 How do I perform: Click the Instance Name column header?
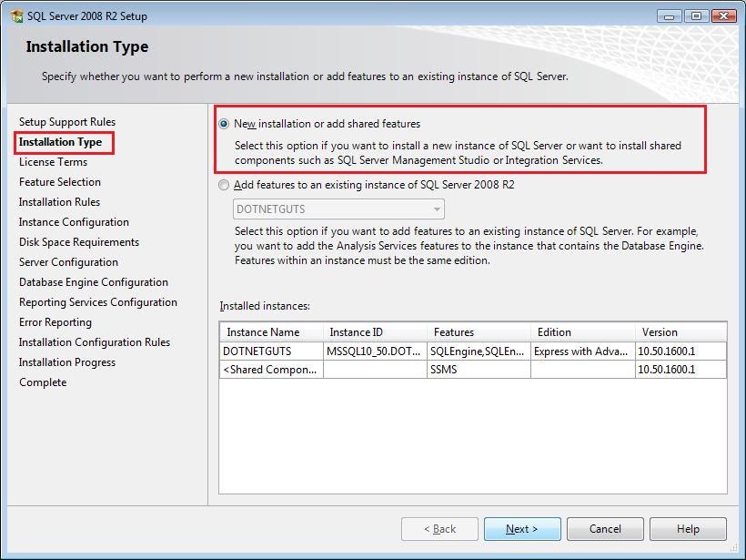tap(272, 332)
